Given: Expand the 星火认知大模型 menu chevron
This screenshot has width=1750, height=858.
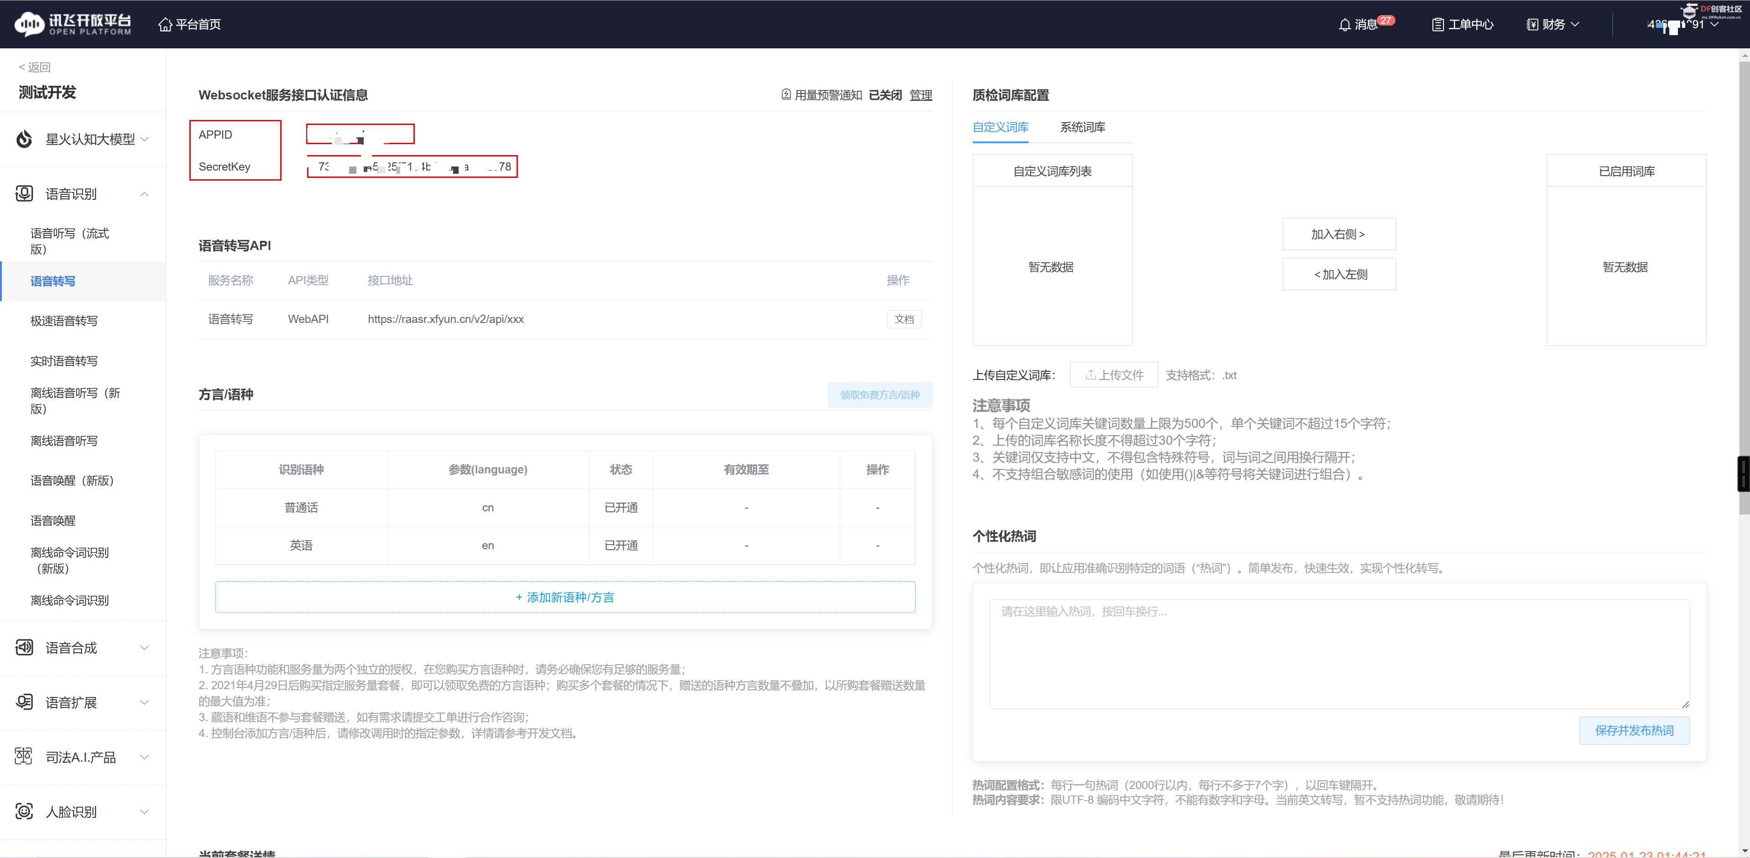Looking at the screenshot, I should pyautogui.click(x=144, y=139).
